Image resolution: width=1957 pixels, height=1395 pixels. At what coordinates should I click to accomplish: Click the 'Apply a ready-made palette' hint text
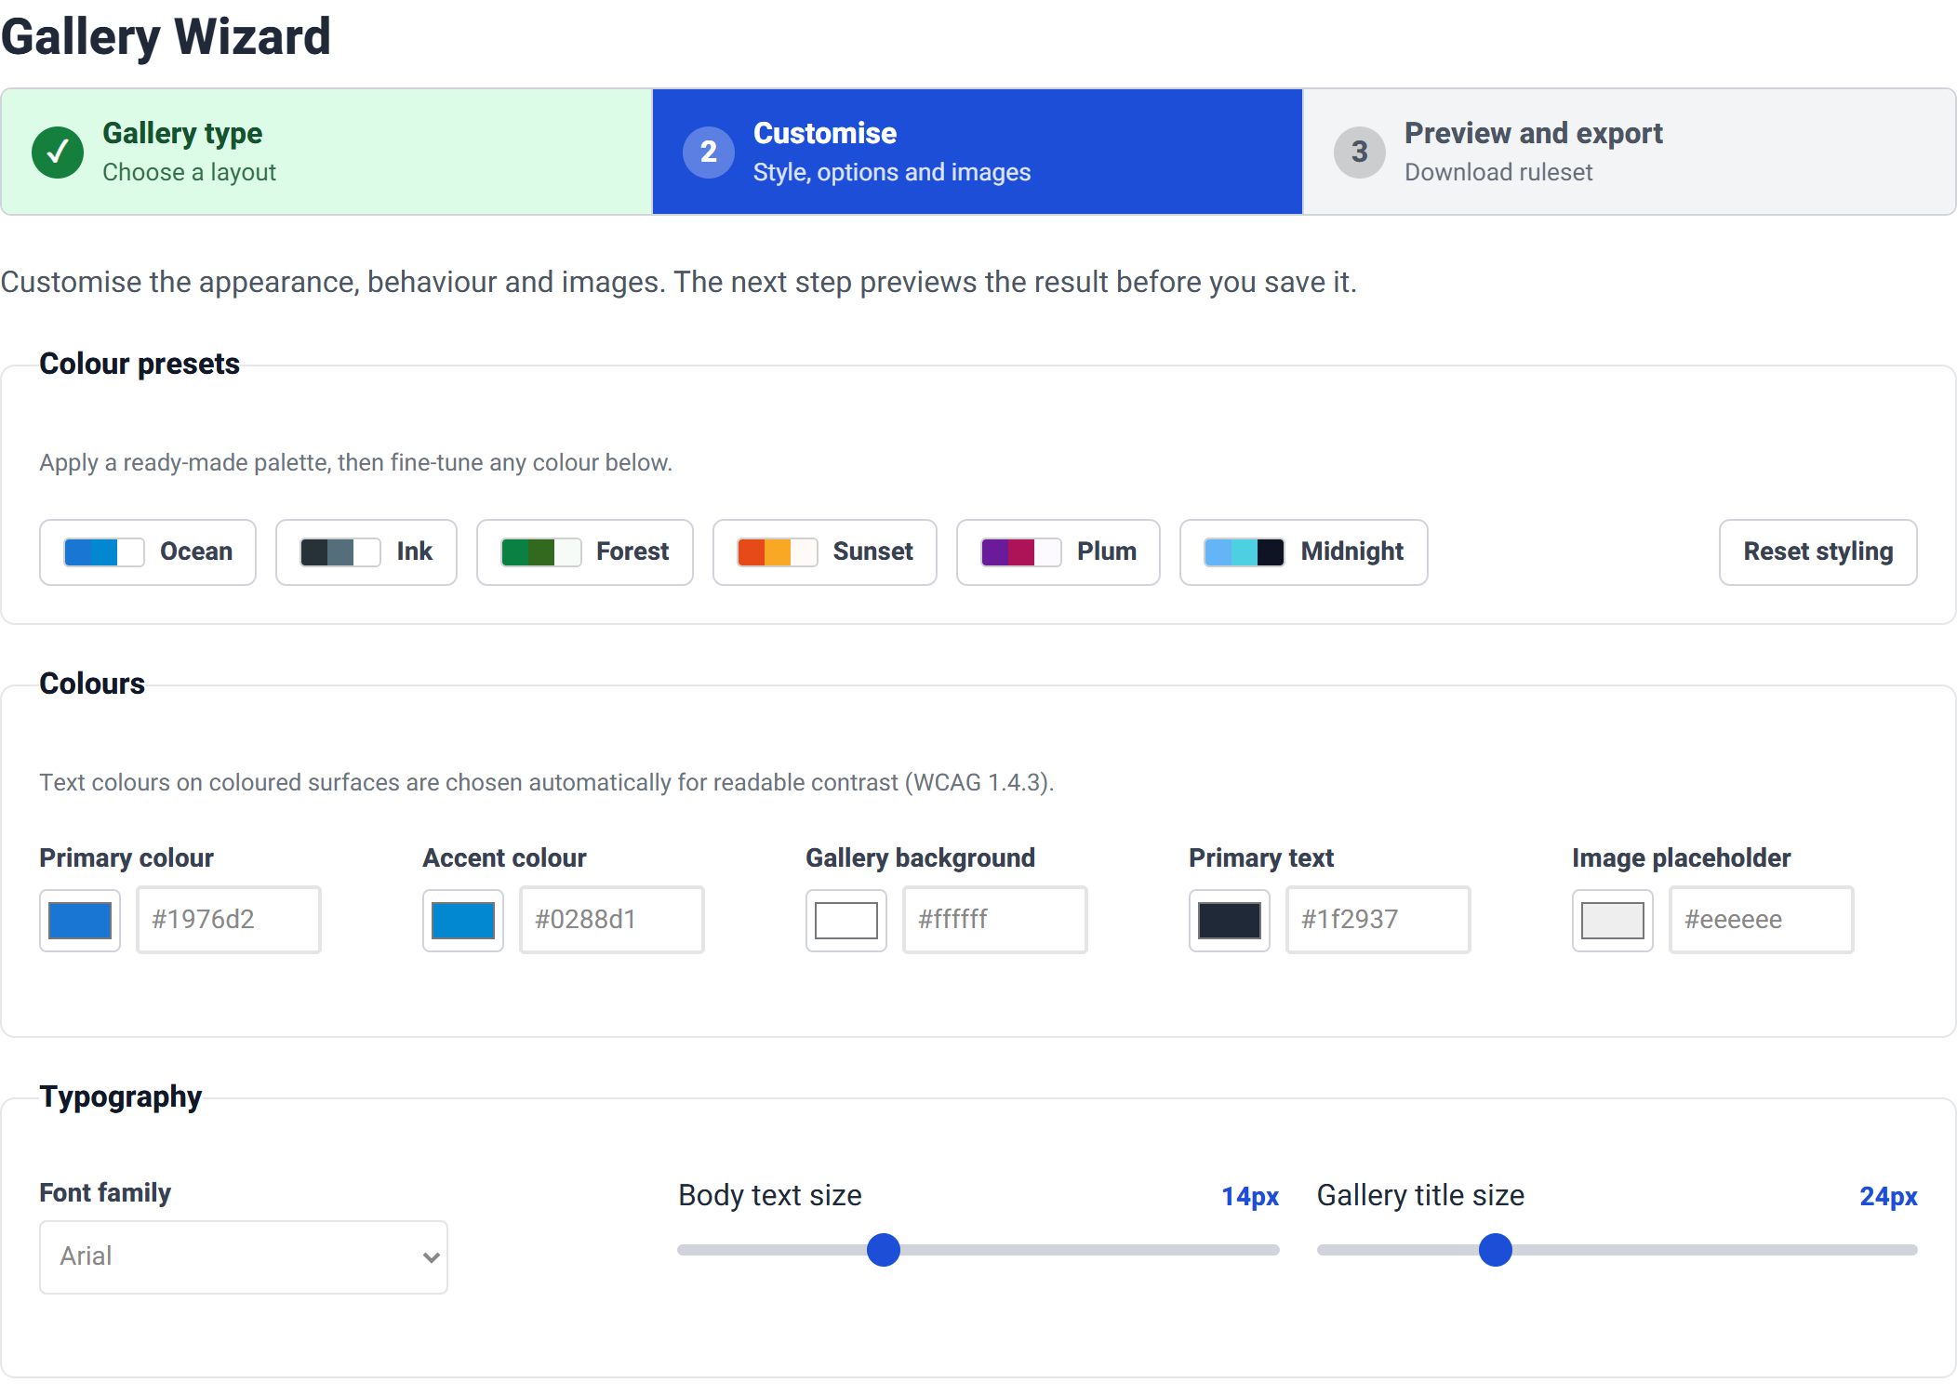(x=355, y=462)
